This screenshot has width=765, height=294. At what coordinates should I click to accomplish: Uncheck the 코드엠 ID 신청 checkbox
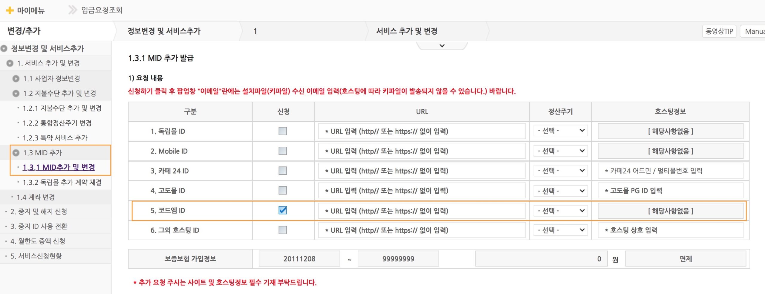pyautogui.click(x=282, y=210)
